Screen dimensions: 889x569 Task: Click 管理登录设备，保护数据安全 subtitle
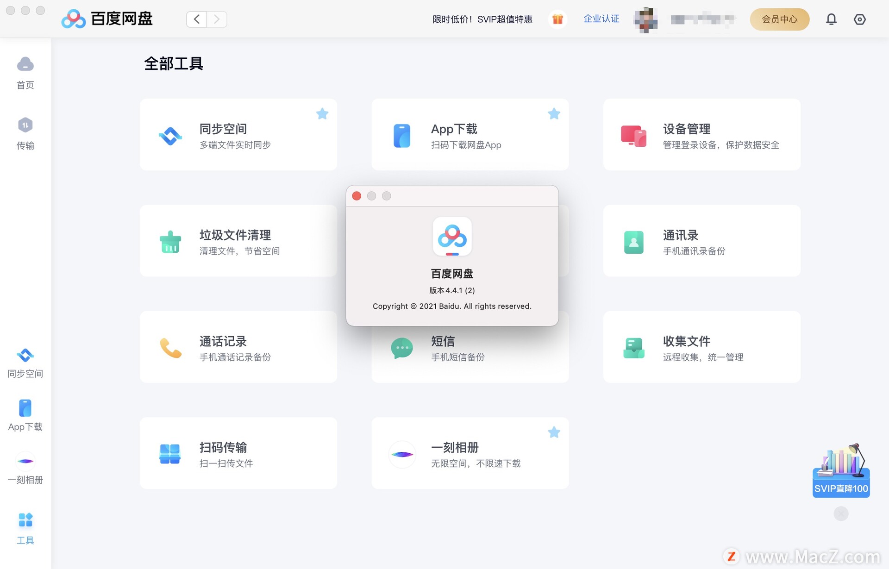coord(721,145)
